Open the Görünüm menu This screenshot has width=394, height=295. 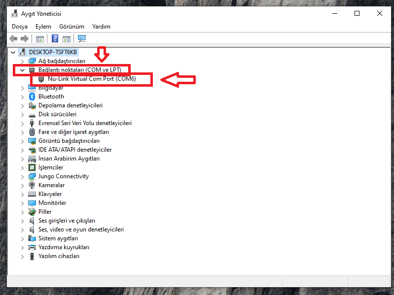(x=72, y=27)
